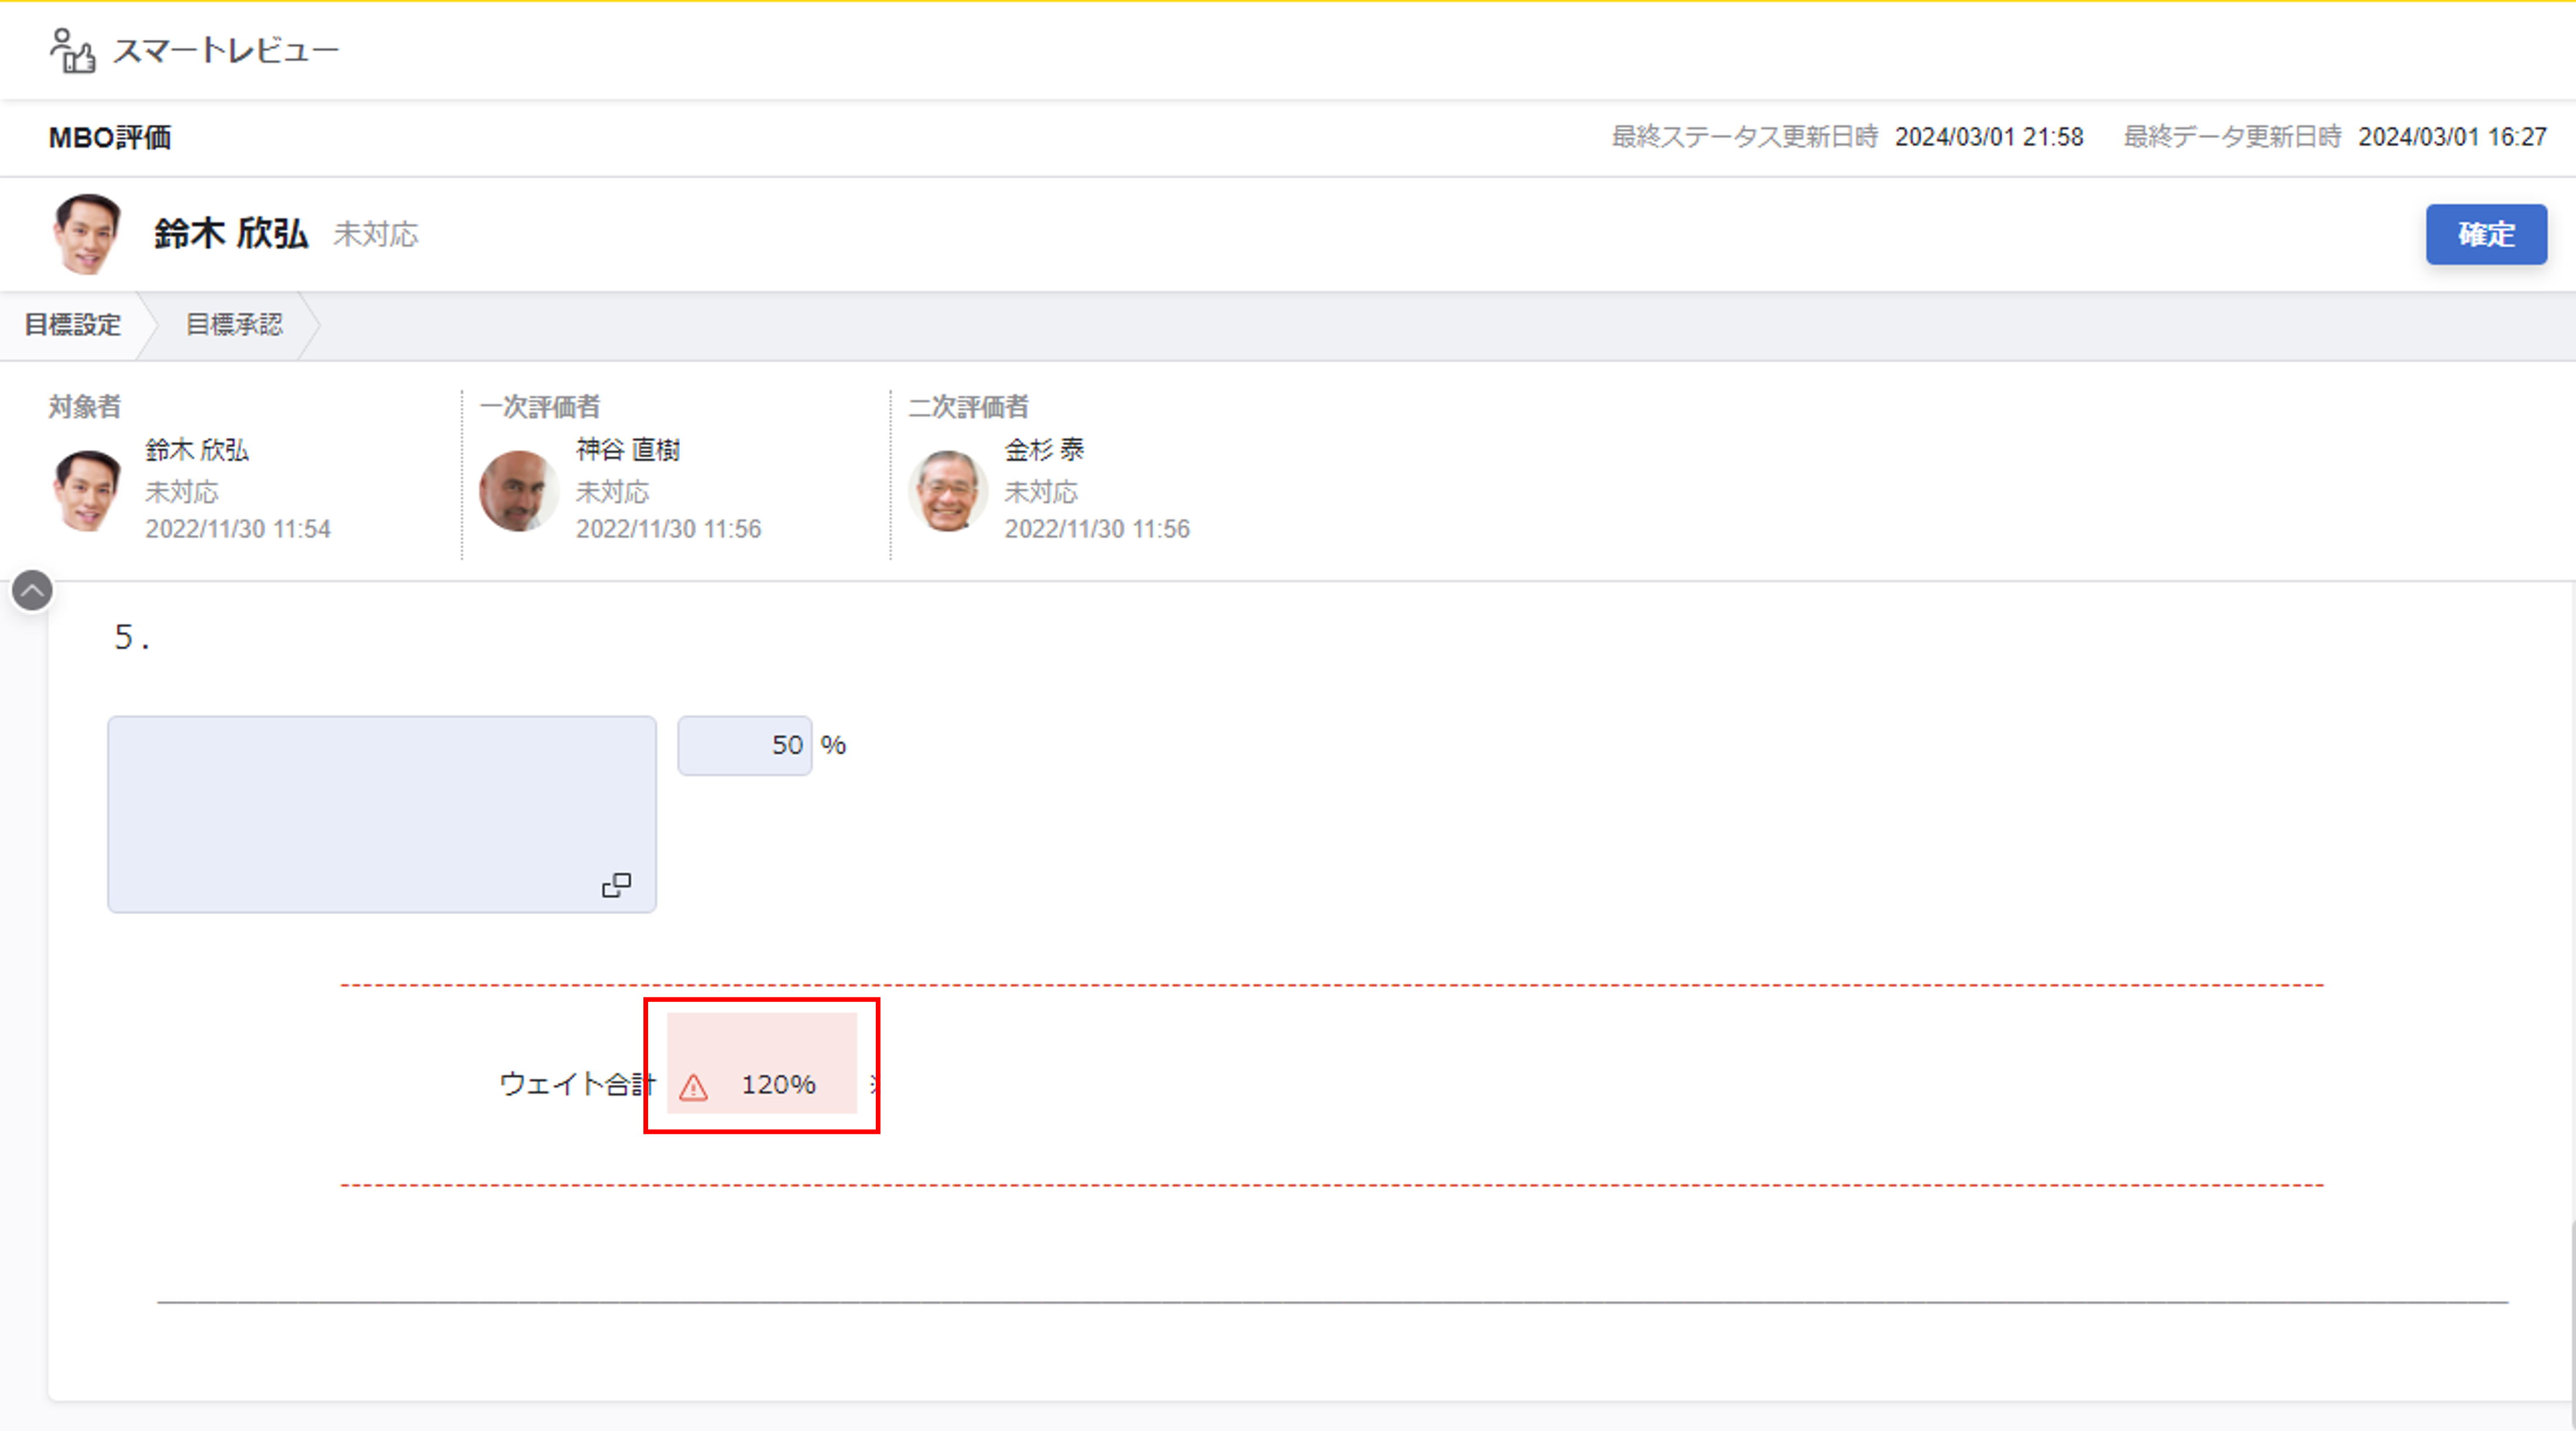This screenshot has width=2576, height=1431.
Task: Click the item number 5. label
Action: tap(131, 638)
